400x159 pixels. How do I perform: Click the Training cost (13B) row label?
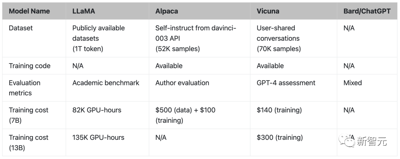point(29,142)
